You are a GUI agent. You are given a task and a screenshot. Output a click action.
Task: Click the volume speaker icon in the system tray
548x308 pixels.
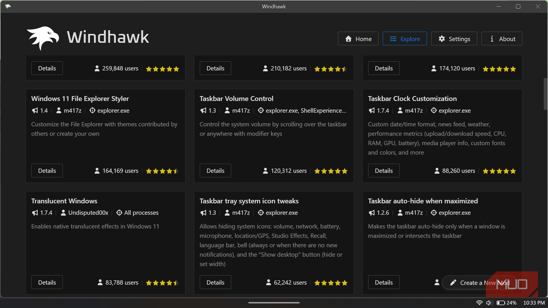point(489,303)
